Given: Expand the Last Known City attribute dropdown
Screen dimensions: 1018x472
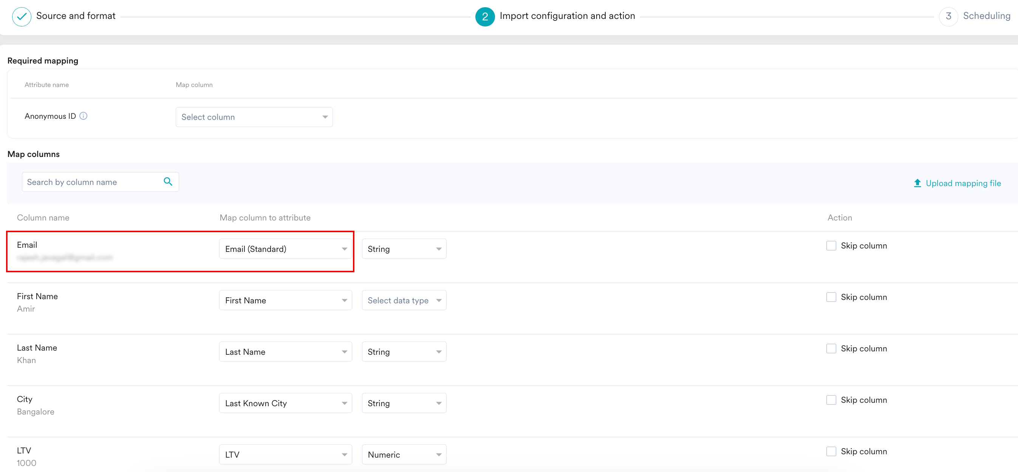Looking at the screenshot, I should tap(285, 403).
